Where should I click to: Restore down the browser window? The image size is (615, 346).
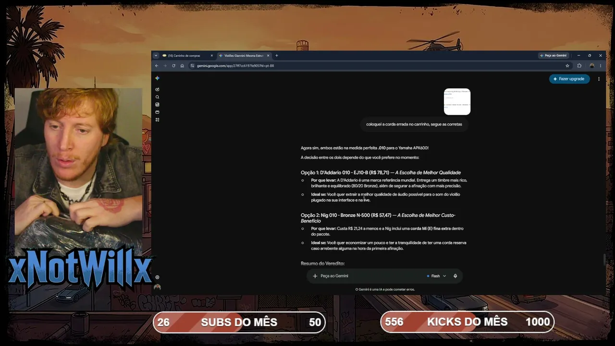[590, 56]
